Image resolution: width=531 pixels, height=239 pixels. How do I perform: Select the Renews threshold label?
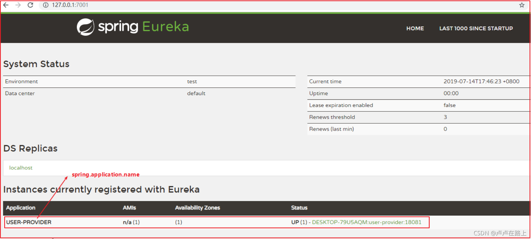pos(332,117)
